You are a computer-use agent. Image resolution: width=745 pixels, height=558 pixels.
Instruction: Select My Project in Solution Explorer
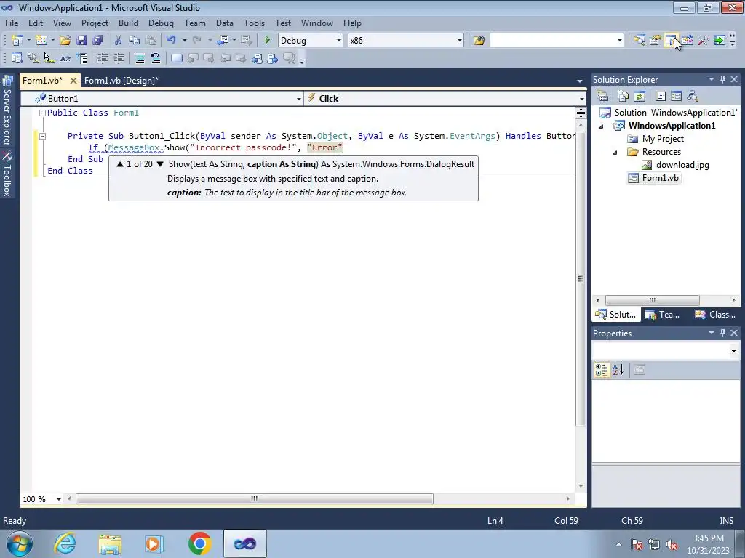pyautogui.click(x=663, y=139)
